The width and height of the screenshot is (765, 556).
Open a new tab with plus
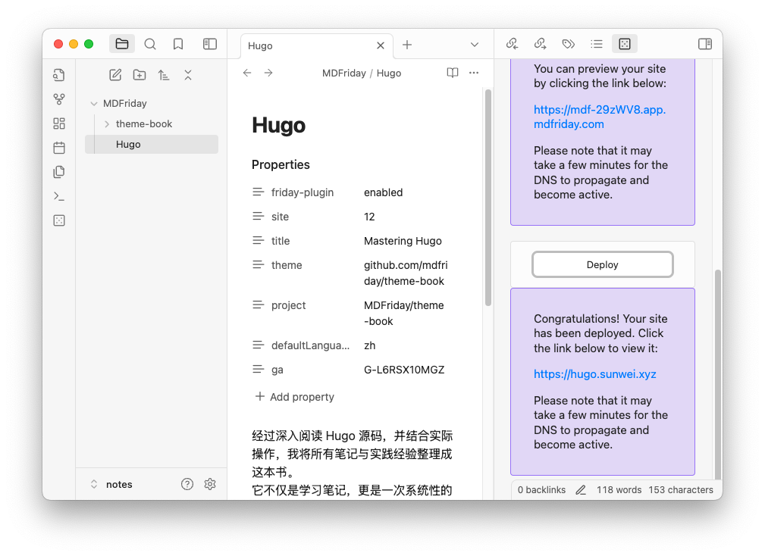click(407, 45)
